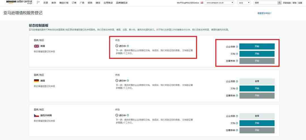
Task: Open the 需要更多帮助? link
Action: [x=264, y=13]
